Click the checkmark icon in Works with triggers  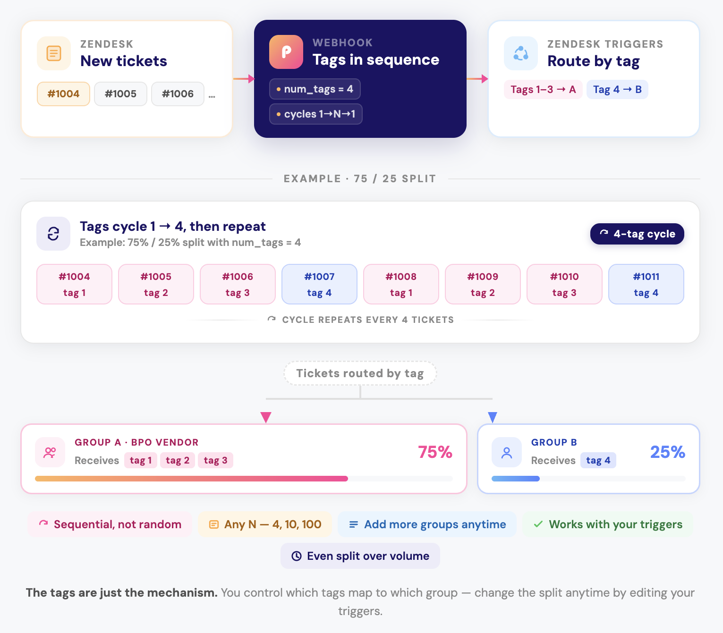pos(538,524)
